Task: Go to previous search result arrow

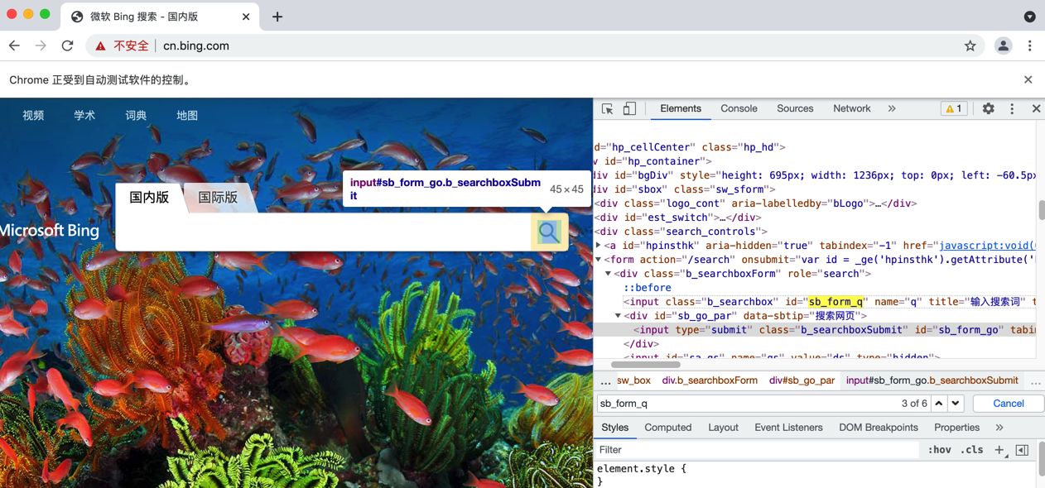Action: pos(938,404)
